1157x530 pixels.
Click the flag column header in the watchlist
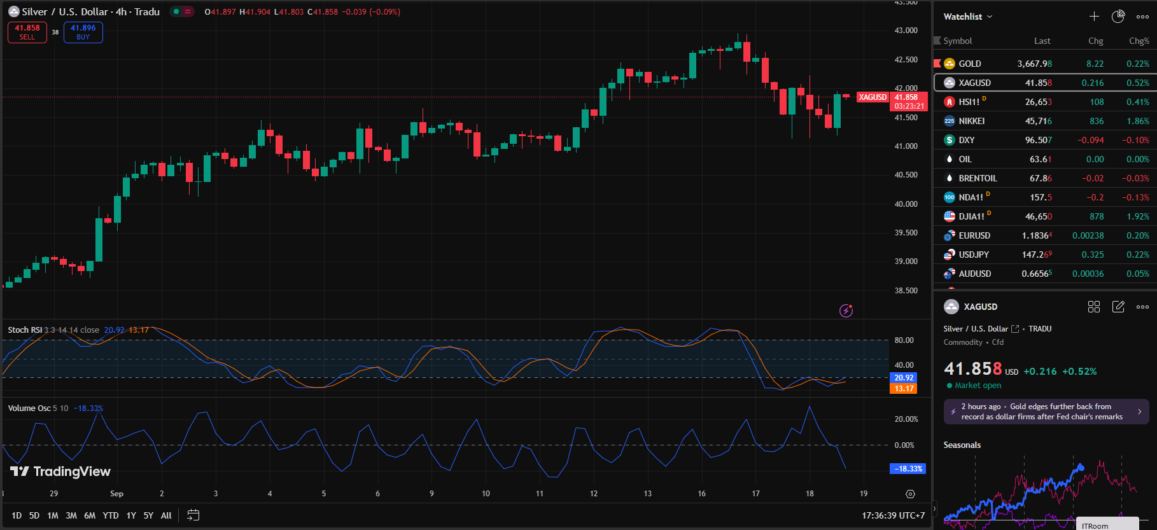pyautogui.click(x=937, y=41)
